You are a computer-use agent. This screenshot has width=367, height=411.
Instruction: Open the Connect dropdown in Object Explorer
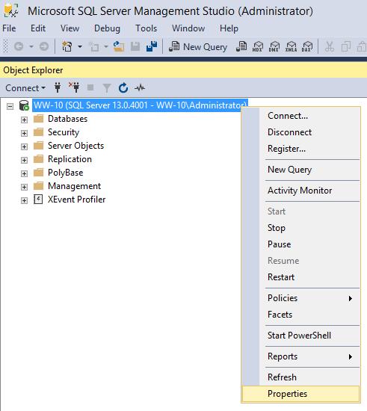click(25, 88)
